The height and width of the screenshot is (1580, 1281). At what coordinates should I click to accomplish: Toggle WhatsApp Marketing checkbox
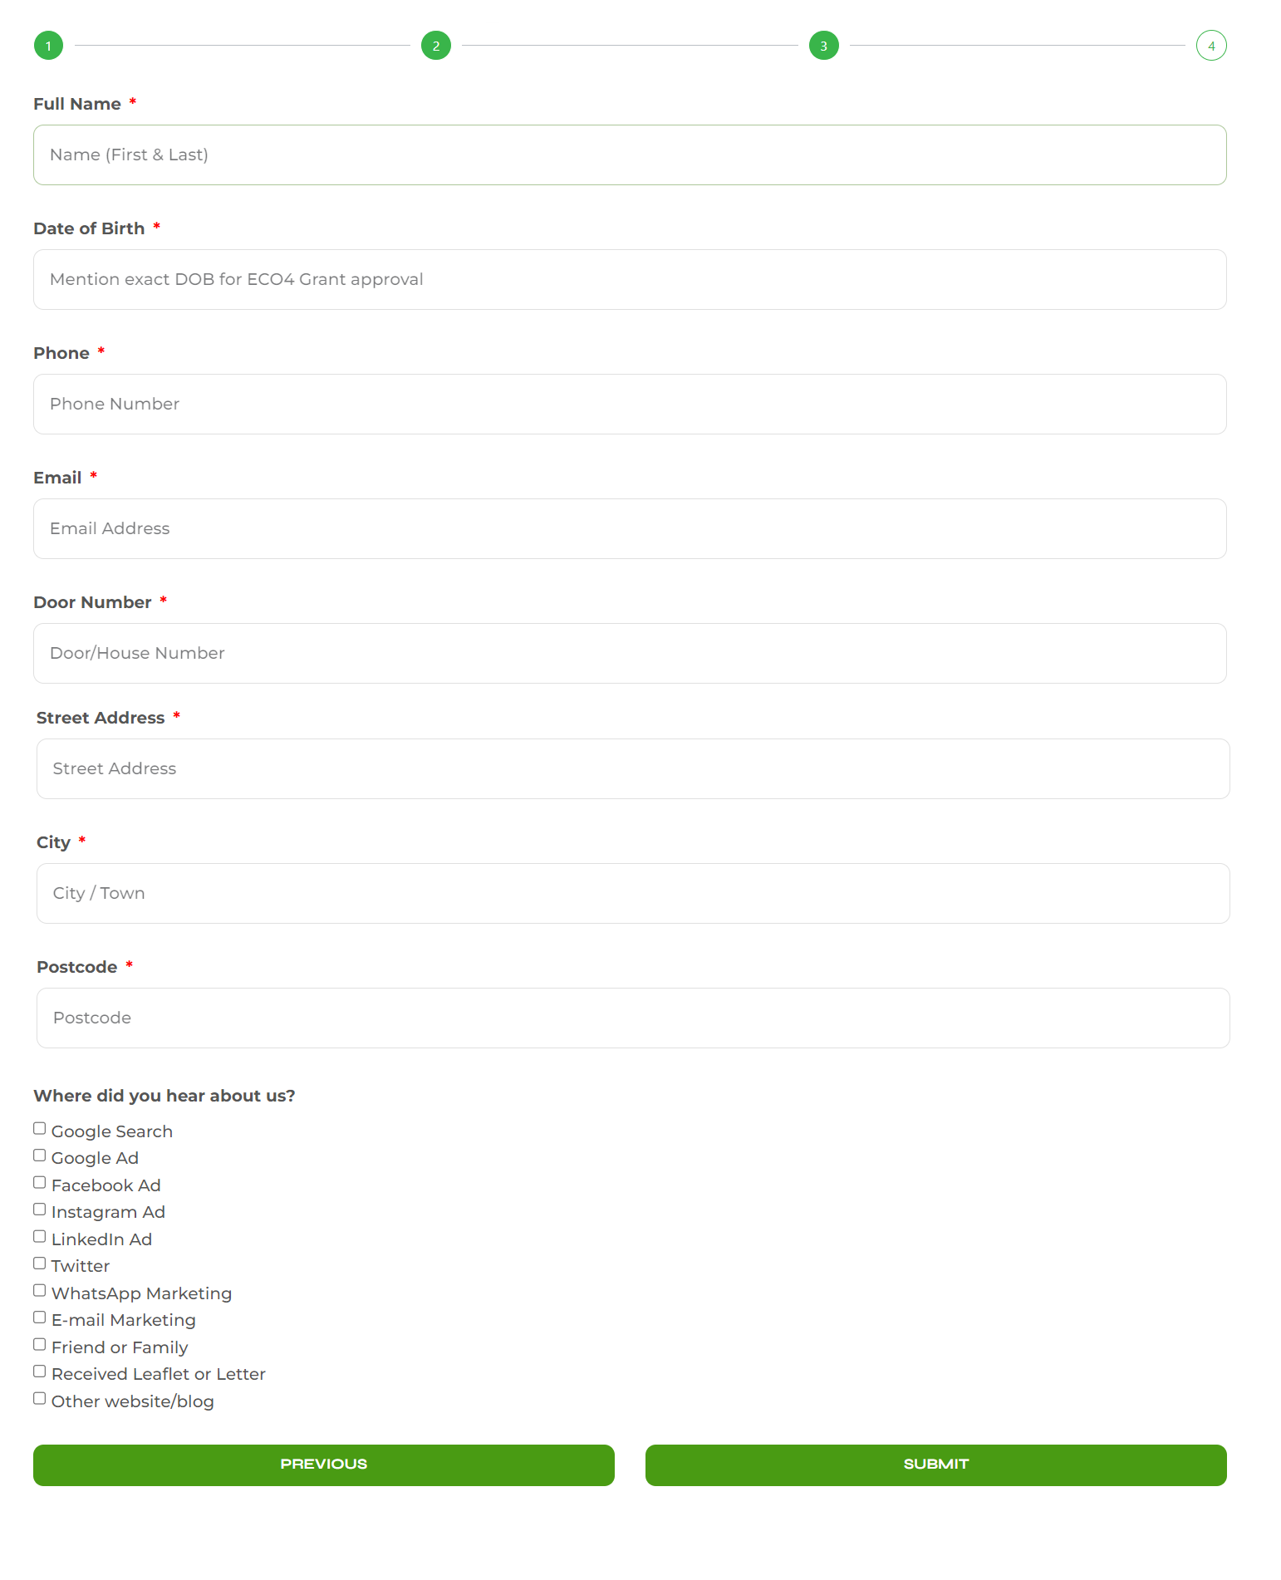pos(40,1290)
